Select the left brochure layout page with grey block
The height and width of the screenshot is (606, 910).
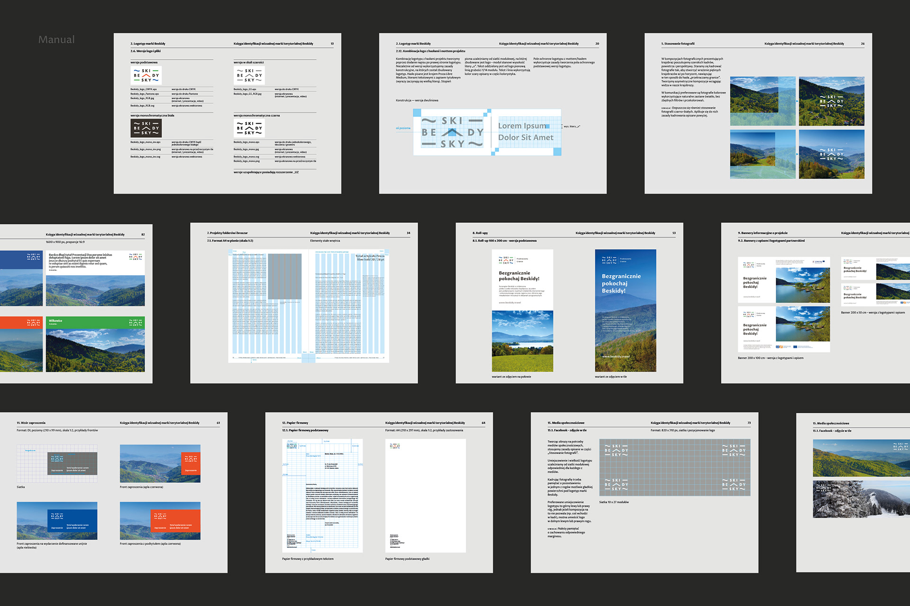[x=268, y=306]
